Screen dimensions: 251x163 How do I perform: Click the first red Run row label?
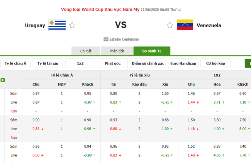pos(14,111)
